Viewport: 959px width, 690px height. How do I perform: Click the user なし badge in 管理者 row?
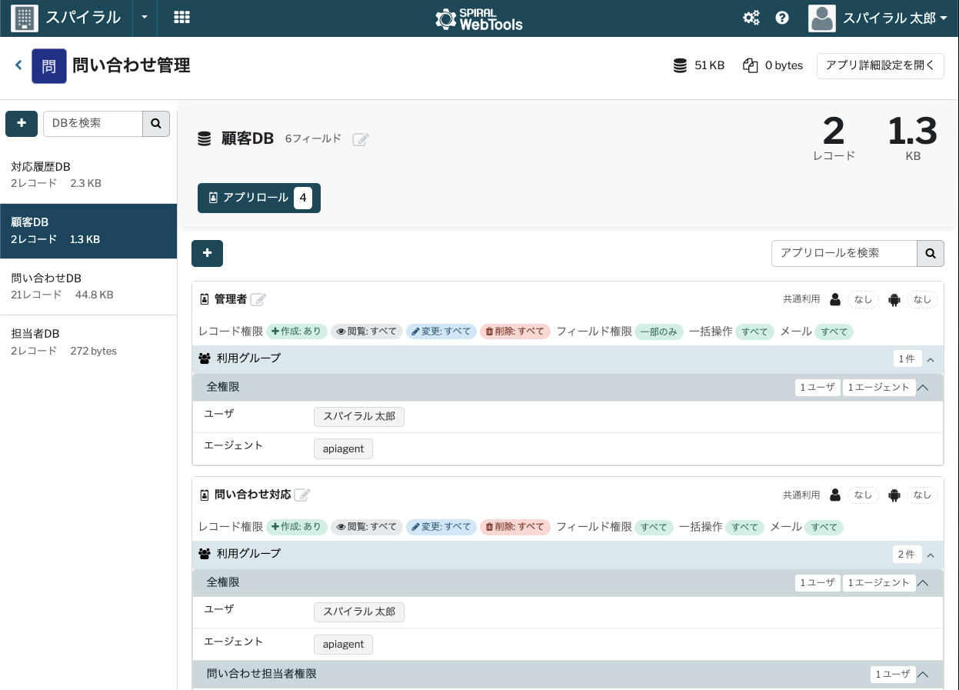[x=863, y=300]
